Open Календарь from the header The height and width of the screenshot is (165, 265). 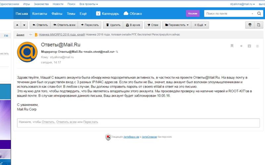tap(110, 14)
